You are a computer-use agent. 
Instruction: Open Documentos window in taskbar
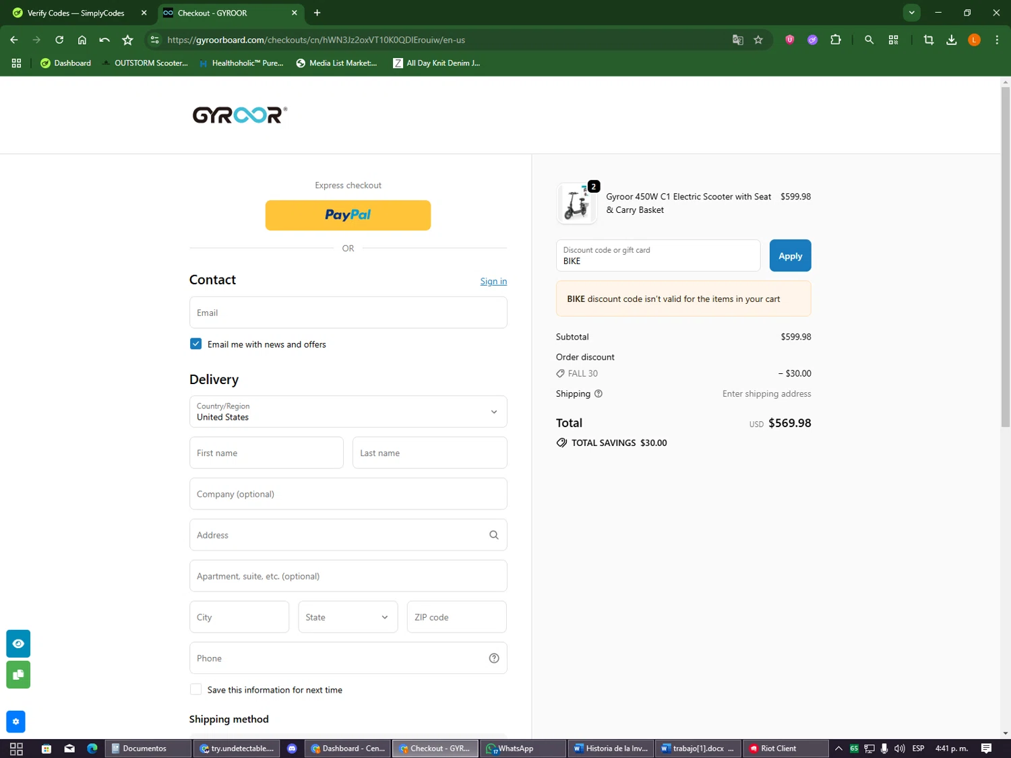pos(148,749)
